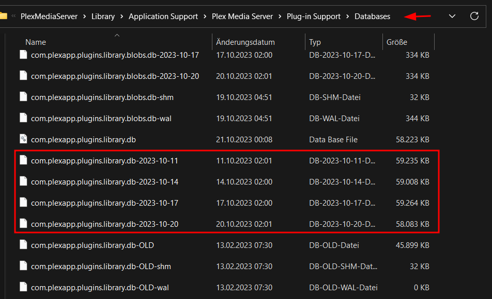Sort by Größe column header

(x=396, y=42)
